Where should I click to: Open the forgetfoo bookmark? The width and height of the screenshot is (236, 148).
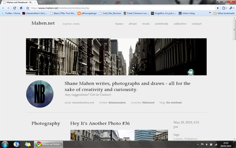(x=164, y=13)
